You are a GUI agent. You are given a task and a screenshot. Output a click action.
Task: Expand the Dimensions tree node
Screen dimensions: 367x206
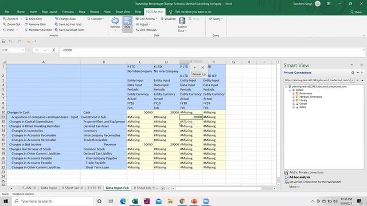(294, 93)
